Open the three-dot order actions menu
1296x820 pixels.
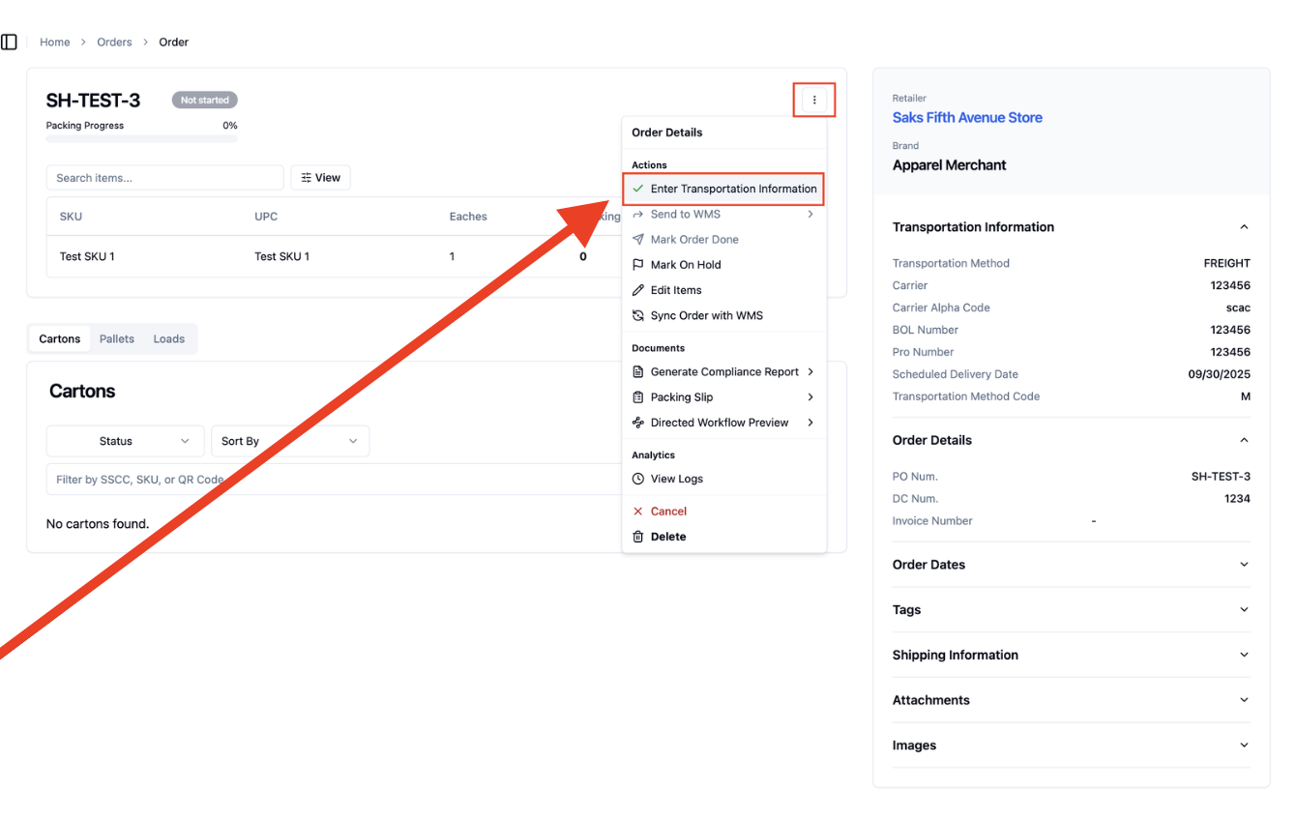tap(814, 101)
